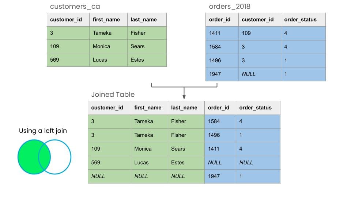Viewport: 351px width, 197px height.
Task: Click order_id 1496 in orders_2018 table
Action: pos(222,61)
